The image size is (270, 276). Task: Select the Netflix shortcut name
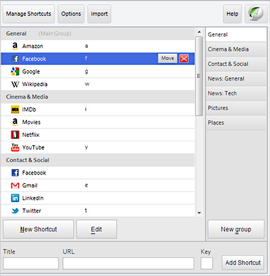coord(31,135)
